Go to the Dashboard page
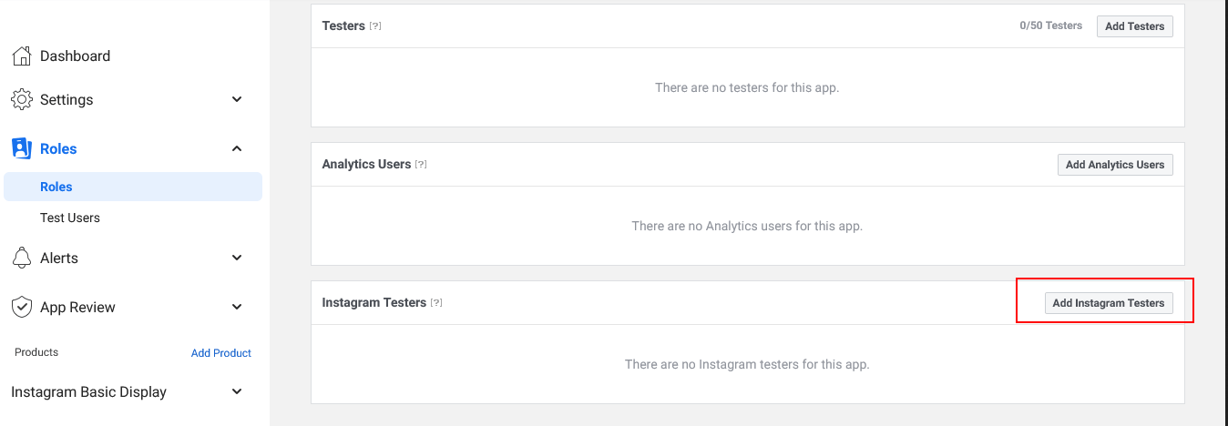 pyautogui.click(x=75, y=56)
